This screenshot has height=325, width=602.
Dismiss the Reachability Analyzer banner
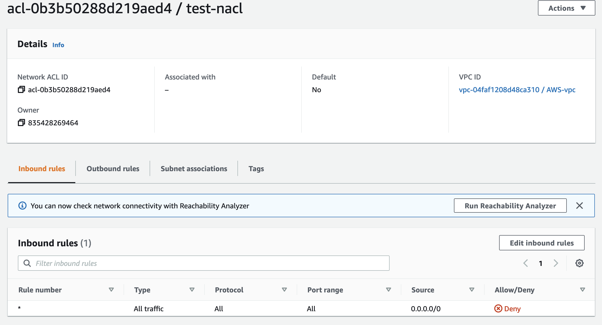pos(579,206)
